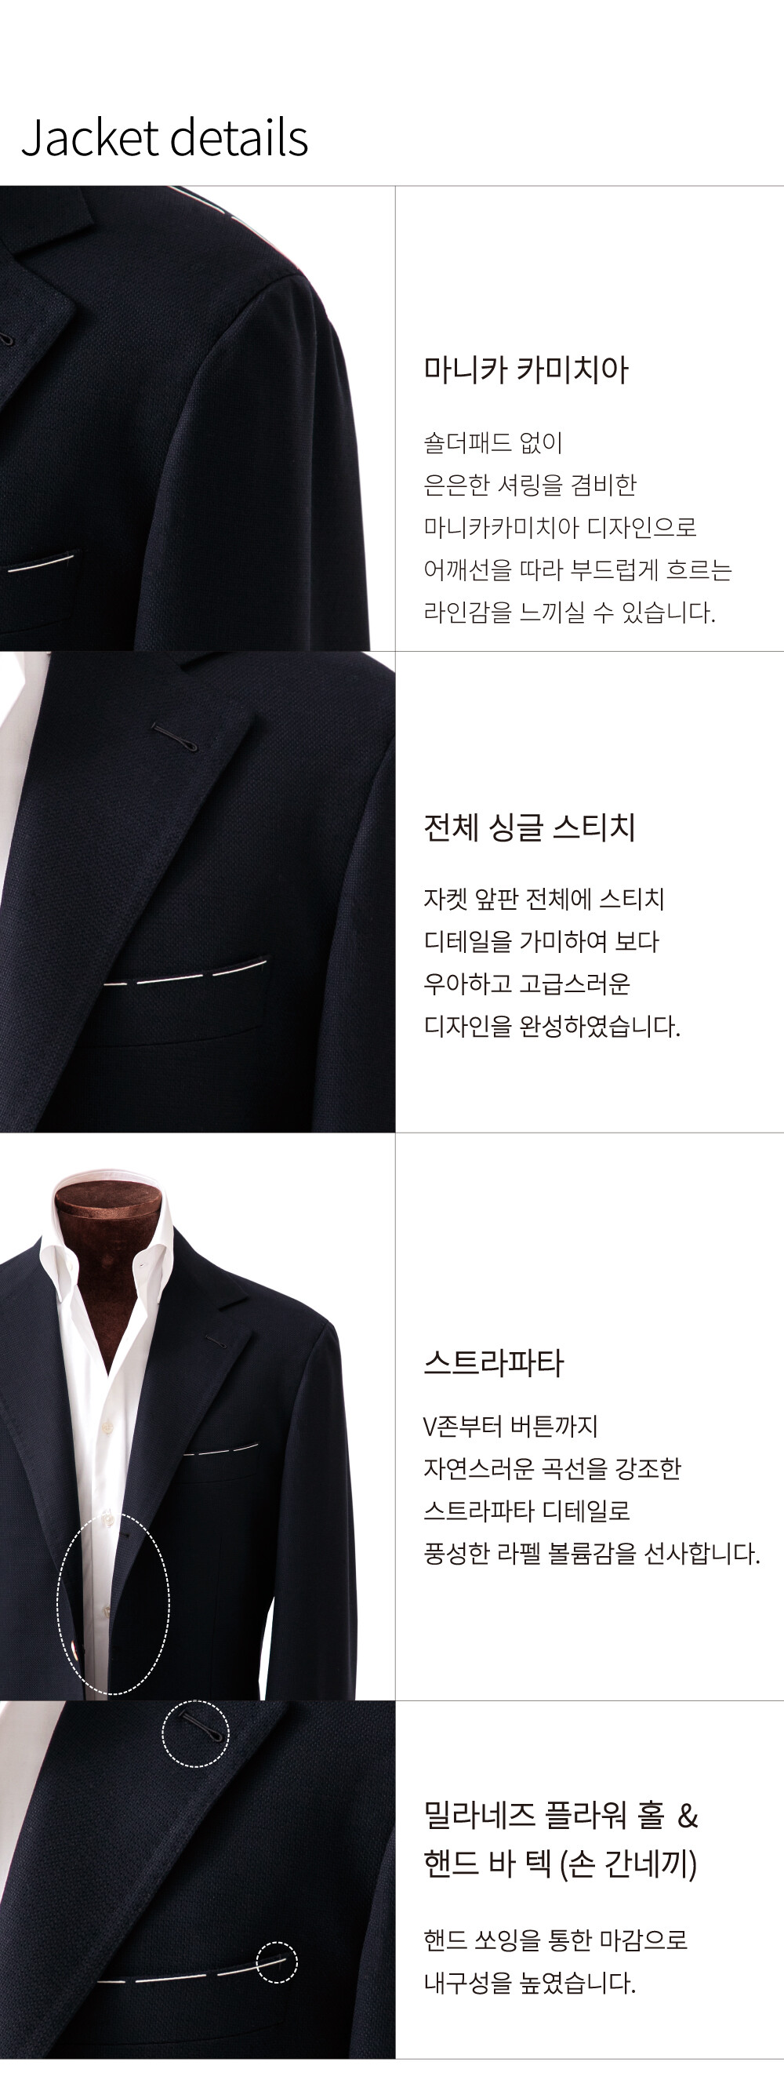Viewport: 784px width, 2080px height.
Task: Click the Jacket details heading
Action: pyautogui.click(x=165, y=137)
